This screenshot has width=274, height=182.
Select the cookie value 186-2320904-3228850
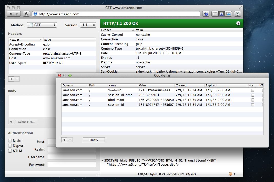point(156,100)
